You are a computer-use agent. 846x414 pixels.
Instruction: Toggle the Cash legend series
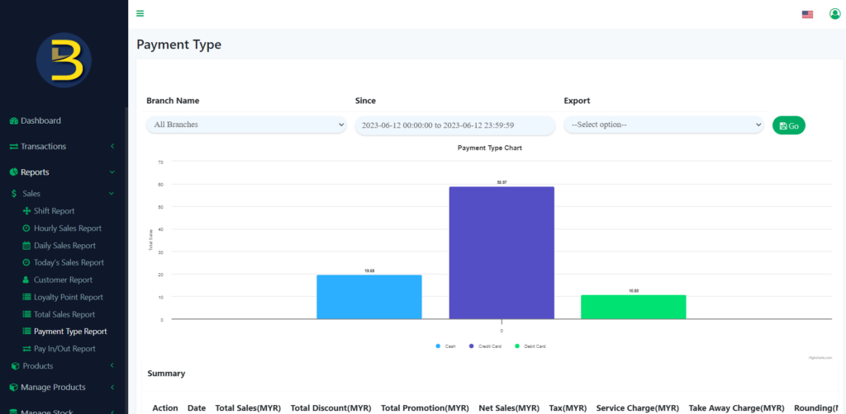pyautogui.click(x=447, y=346)
